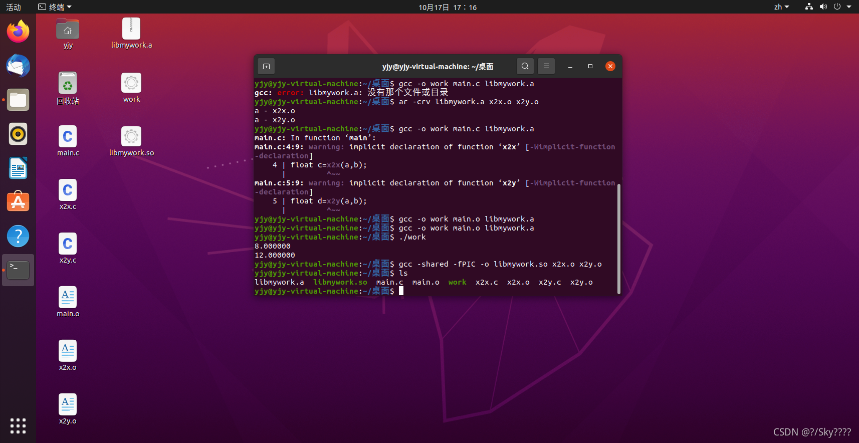Open the zh input method dropdown
This screenshot has height=443, width=859.
click(x=781, y=7)
